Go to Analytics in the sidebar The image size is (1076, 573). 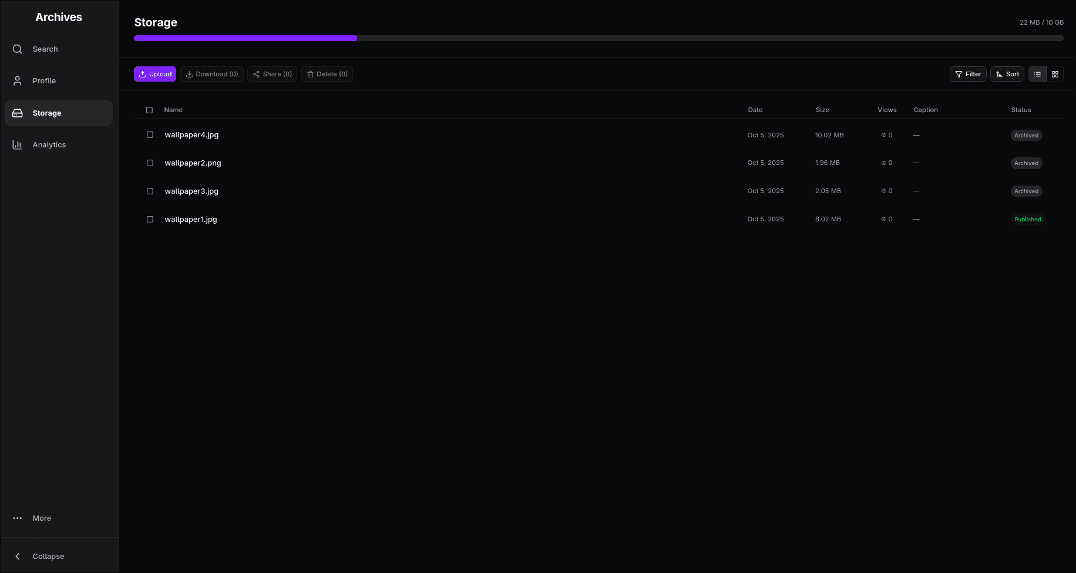[49, 145]
